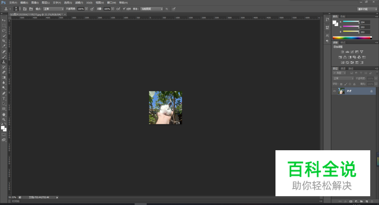Hide the Background layer with eye icon

pyautogui.click(x=334, y=91)
